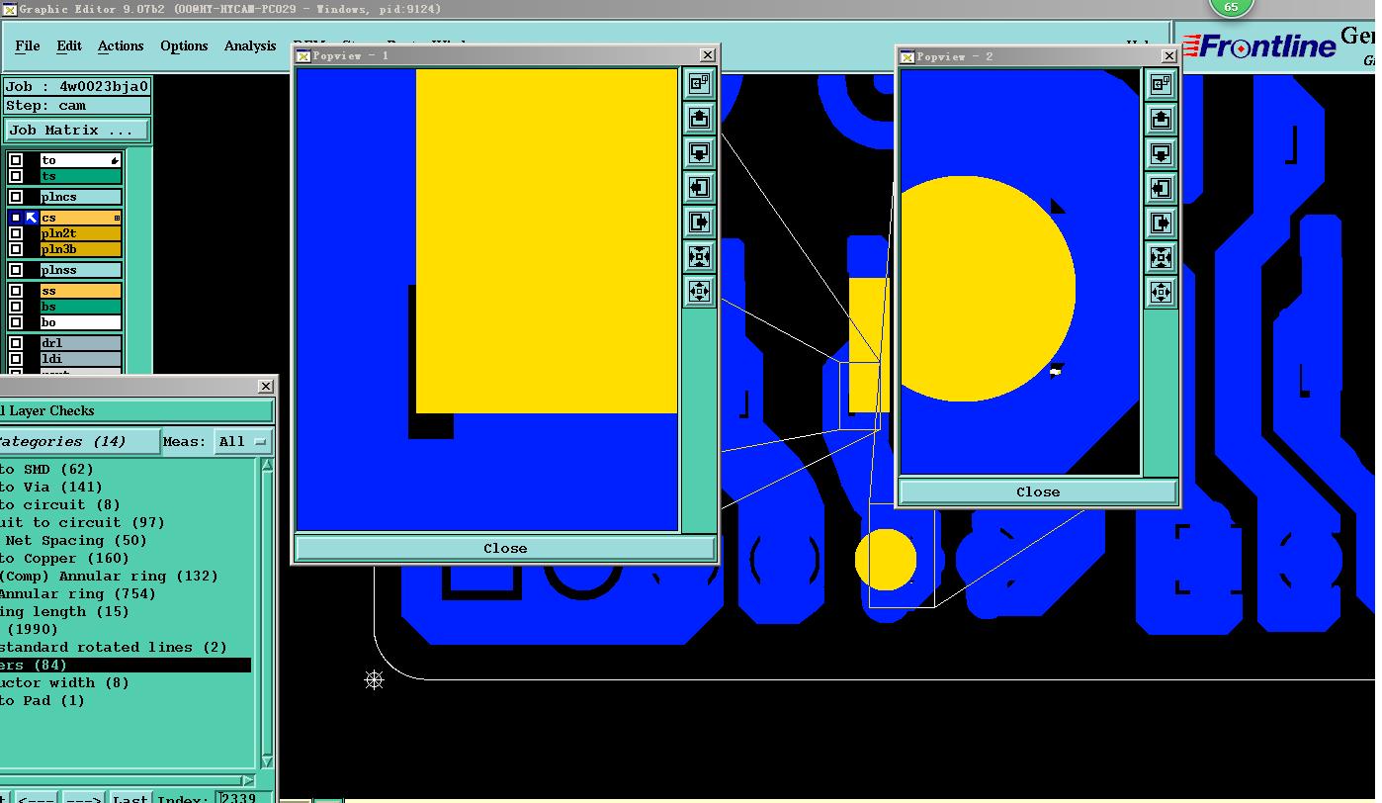Toggle display checkbox for layer pln2t
This screenshot has width=1382, height=803.
16,233
